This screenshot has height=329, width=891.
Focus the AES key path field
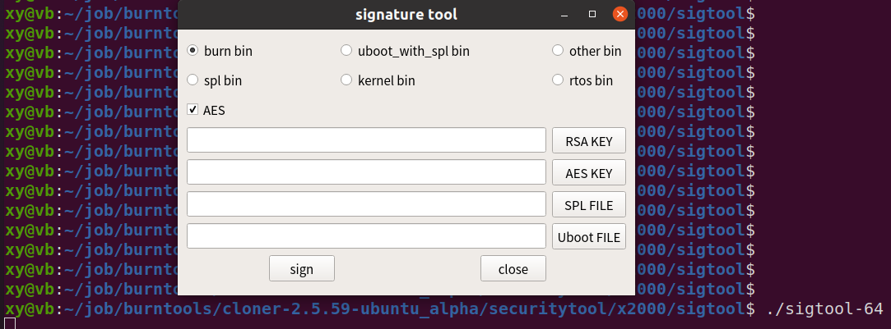point(366,172)
